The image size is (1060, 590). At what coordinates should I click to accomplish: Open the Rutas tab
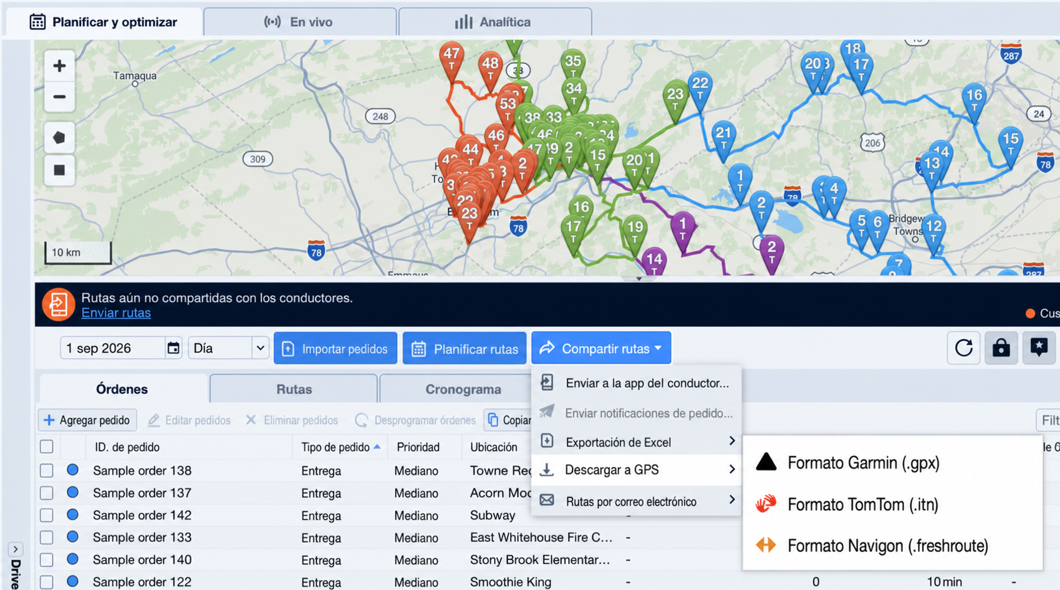(x=294, y=389)
